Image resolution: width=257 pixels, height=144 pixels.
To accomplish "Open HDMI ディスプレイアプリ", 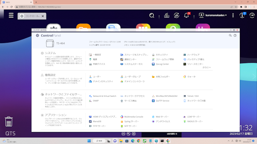I will (x=102, y=117).
